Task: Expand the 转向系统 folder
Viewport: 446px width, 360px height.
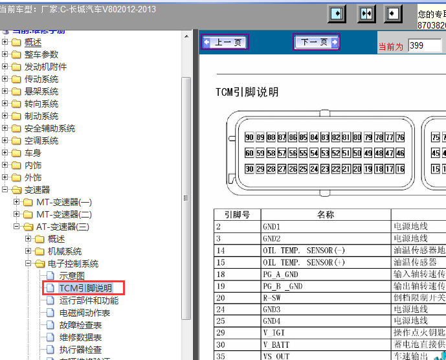Action: [x=5, y=104]
